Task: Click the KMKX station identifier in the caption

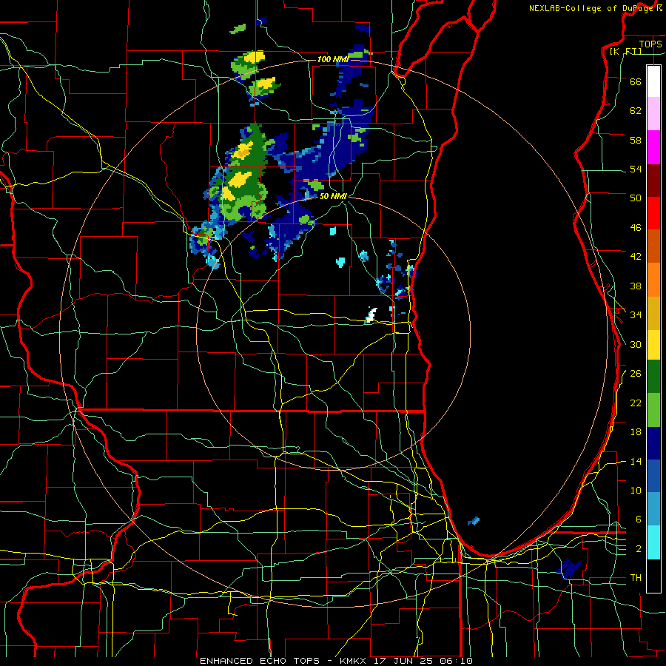Action: [352, 661]
